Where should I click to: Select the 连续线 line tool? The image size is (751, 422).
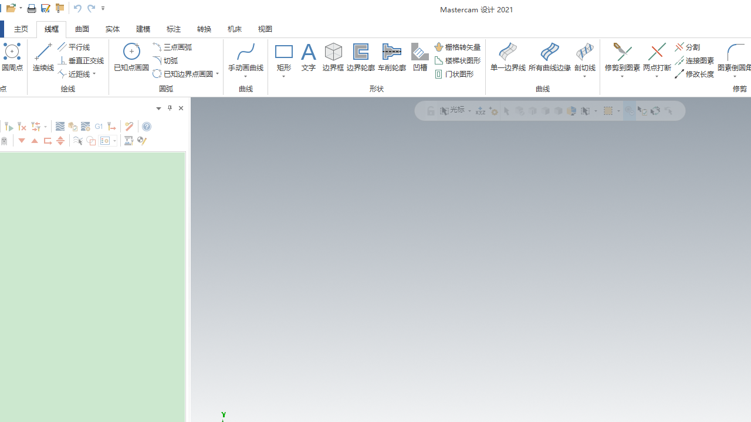43,57
